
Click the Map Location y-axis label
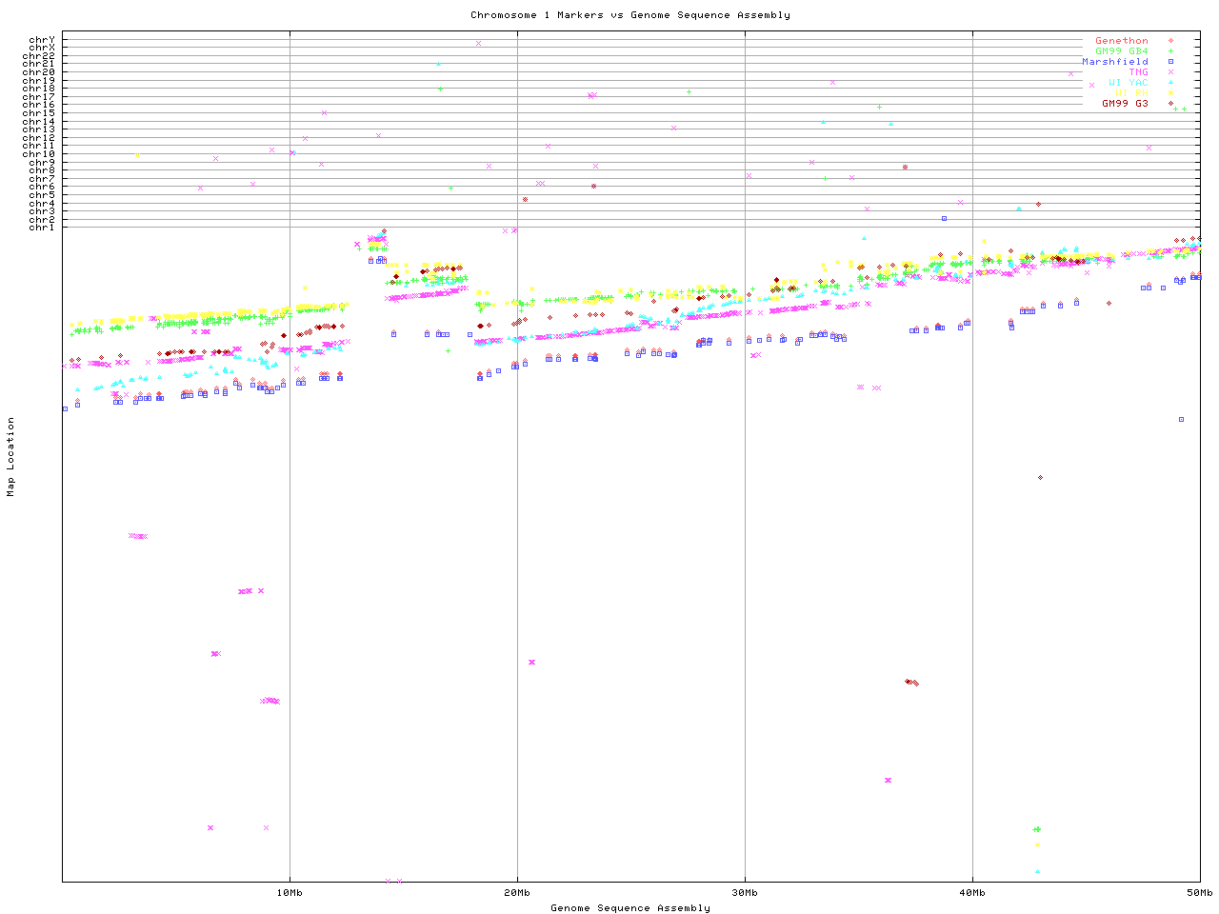coord(11,457)
